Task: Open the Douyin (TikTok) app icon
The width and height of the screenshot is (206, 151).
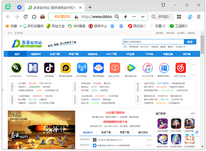Action: (49, 68)
